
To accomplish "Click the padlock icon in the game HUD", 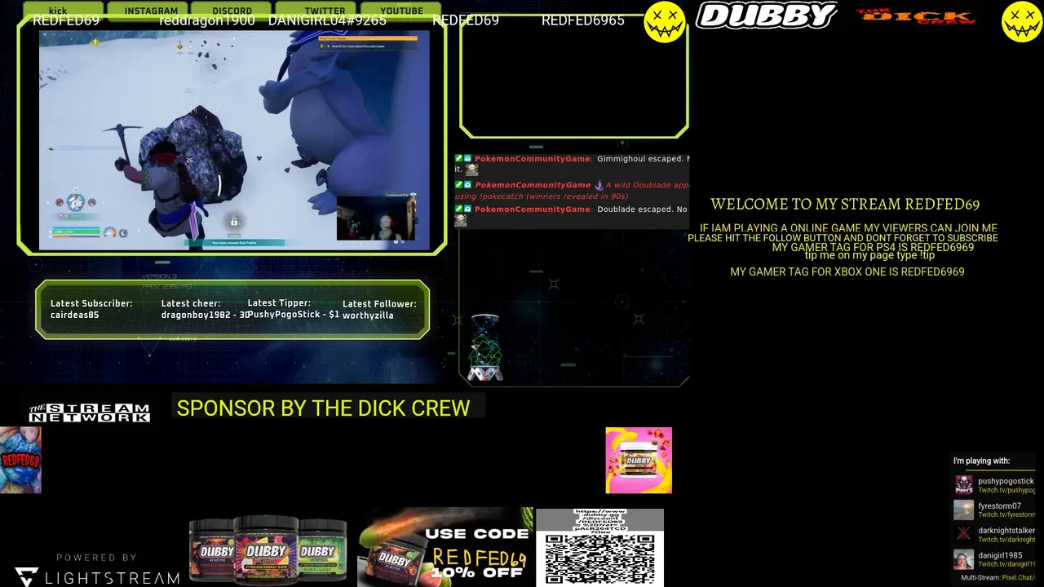I will (x=234, y=221).
